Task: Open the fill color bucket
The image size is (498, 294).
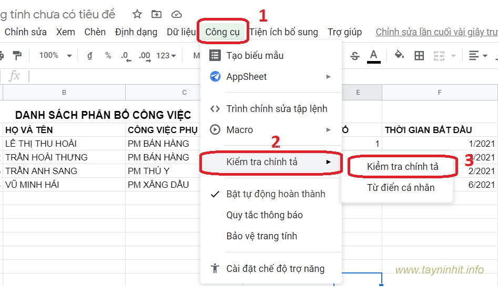Action: pyautogui.click(x=399, y=55)
